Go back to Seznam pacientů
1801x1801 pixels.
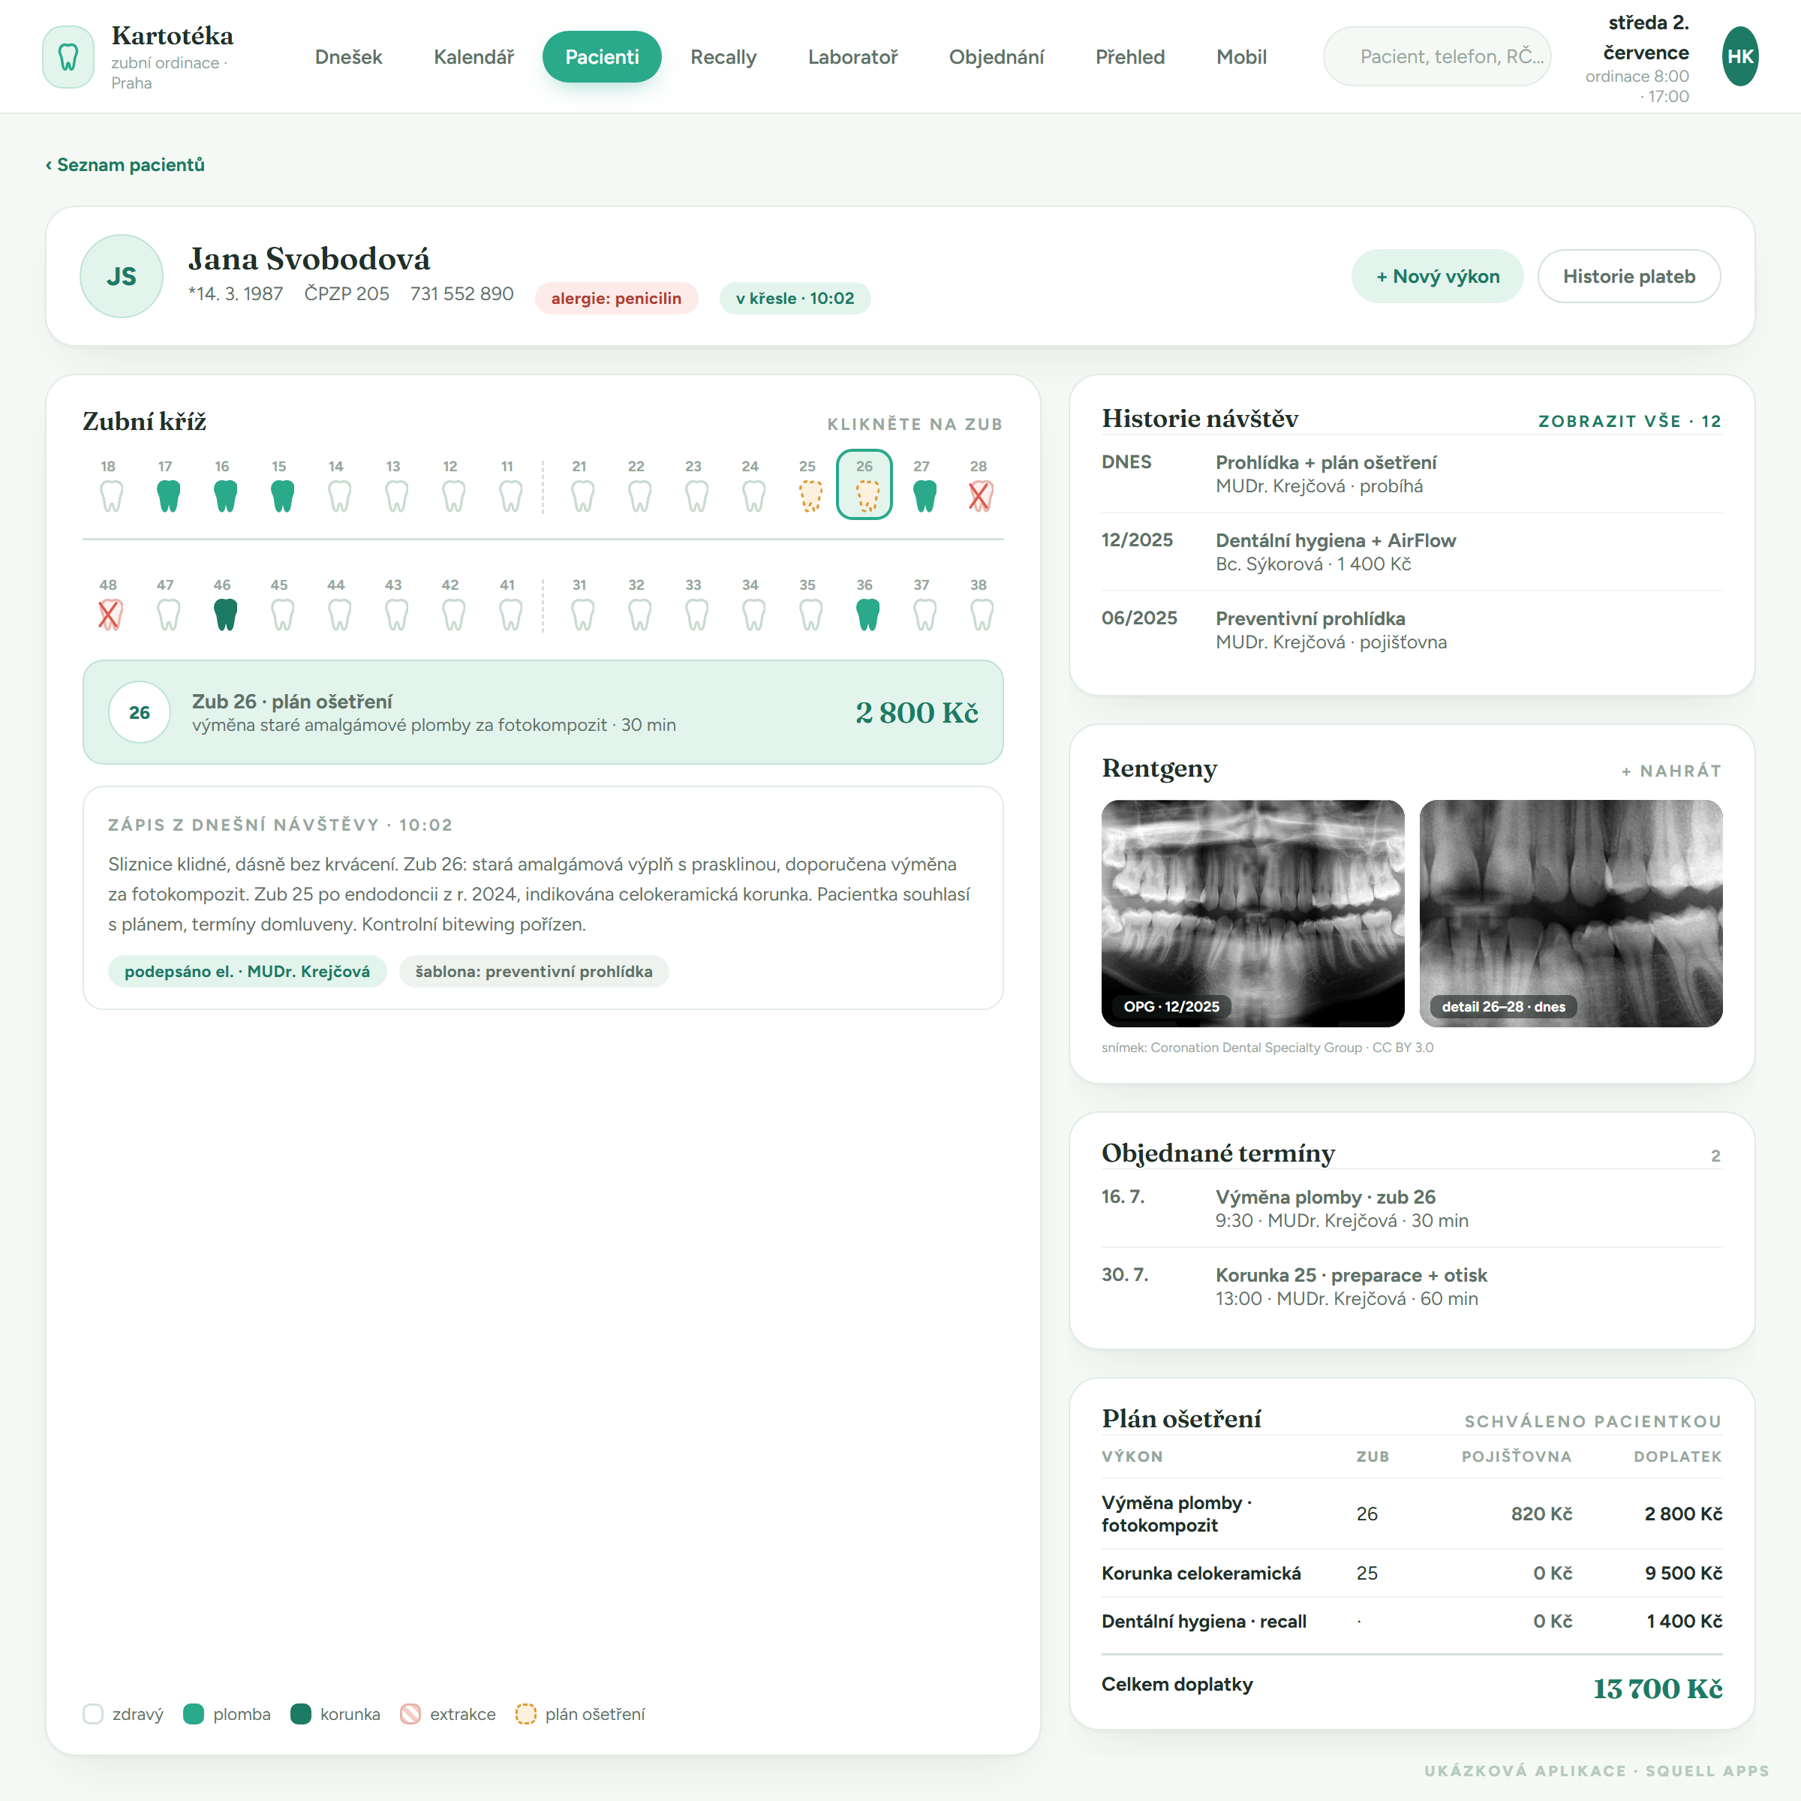tap(125, 165)
